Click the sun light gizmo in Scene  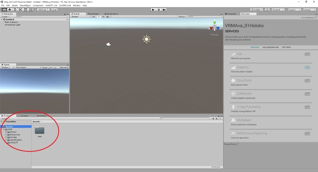point(147,39)
